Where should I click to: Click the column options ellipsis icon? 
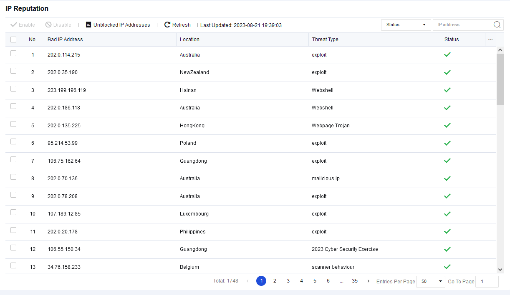(490, 40)
